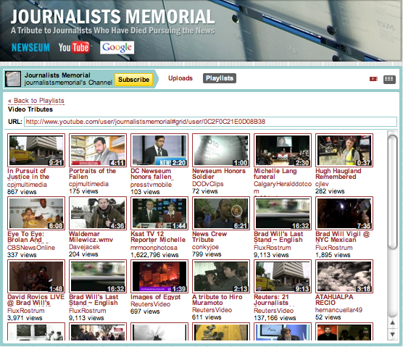Open Images of Egypt thumbnail
The height and width of the screenshot is (347, 403).
pyautogui.click(x=159, y=276)
